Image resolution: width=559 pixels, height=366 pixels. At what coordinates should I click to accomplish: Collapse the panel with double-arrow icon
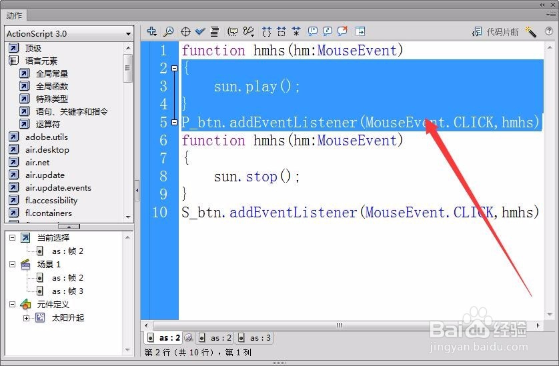click(x=542, y=5)
